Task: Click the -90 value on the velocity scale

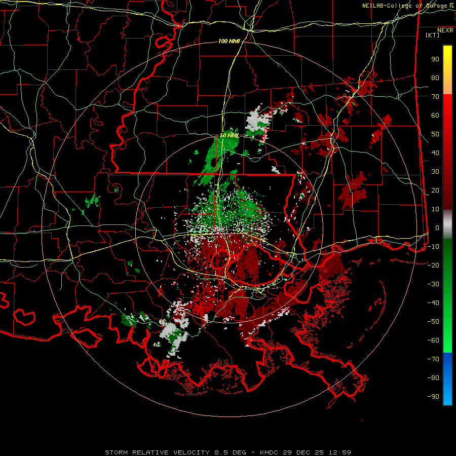Action: (x=433, y=397)
